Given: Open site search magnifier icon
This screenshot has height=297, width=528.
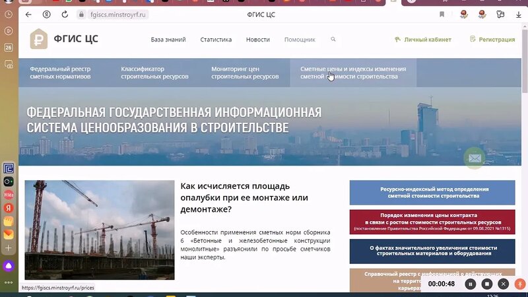Looking at the screenshot, I should tap(333, 40).
